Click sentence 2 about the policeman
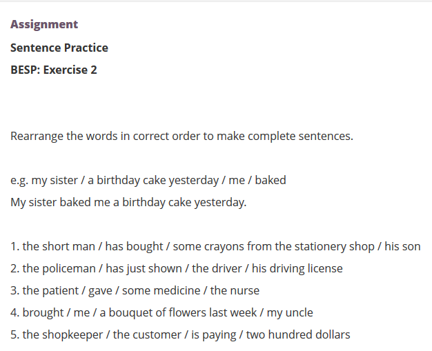Viewport: 432px width, 351px height. (177, 269)
